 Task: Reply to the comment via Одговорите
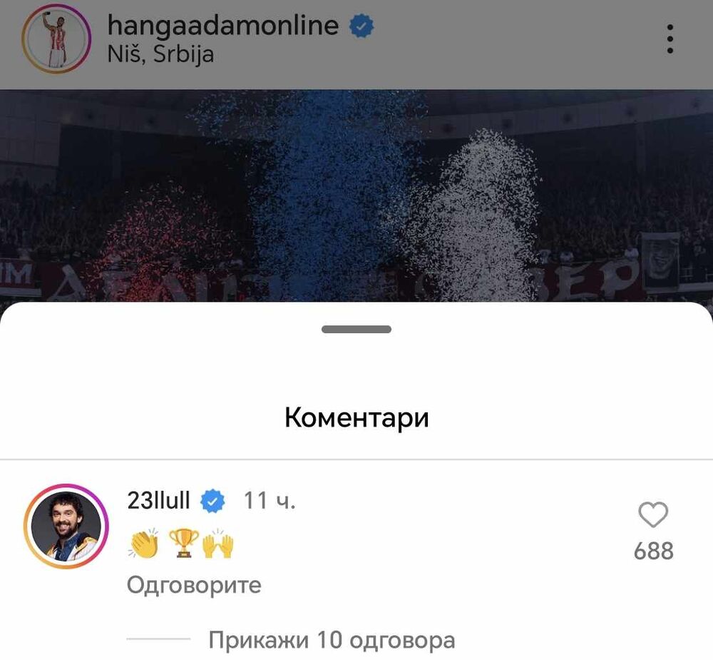coord(194,585)
